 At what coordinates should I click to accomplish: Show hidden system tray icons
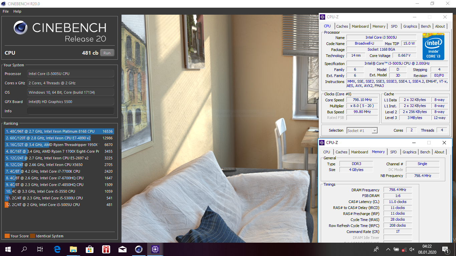388,249
